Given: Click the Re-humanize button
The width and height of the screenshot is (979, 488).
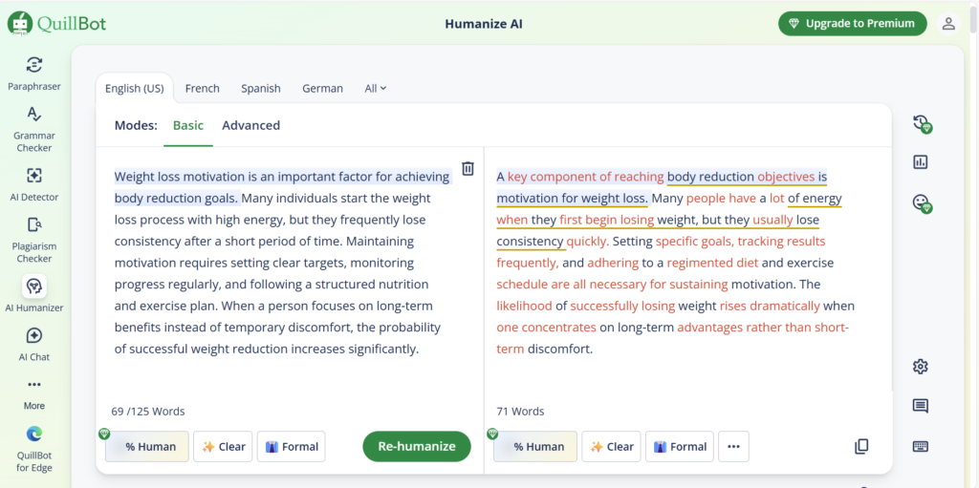Looking at the screenshot, I should [x=416, y=446].
